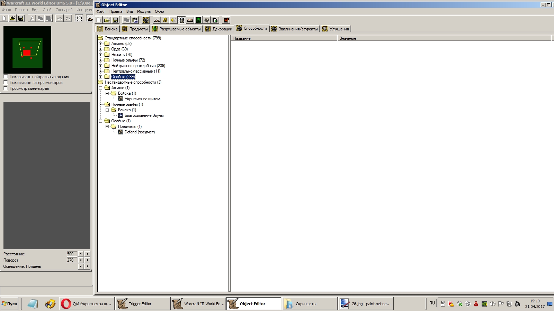Increase Расстояние with right arrow

coord(87,254)
